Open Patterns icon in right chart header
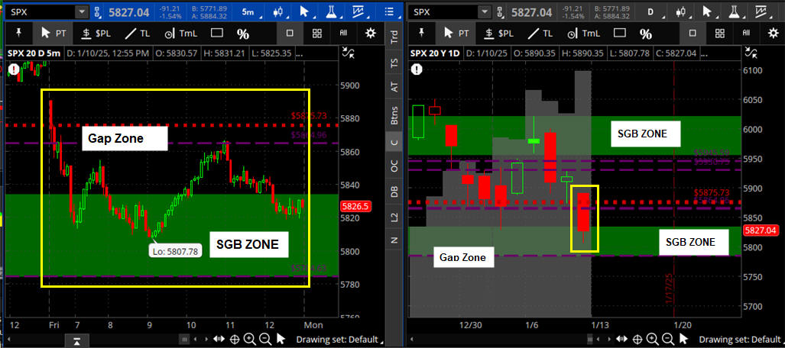This screenshot has width=785, height=348. pos(761,11)
